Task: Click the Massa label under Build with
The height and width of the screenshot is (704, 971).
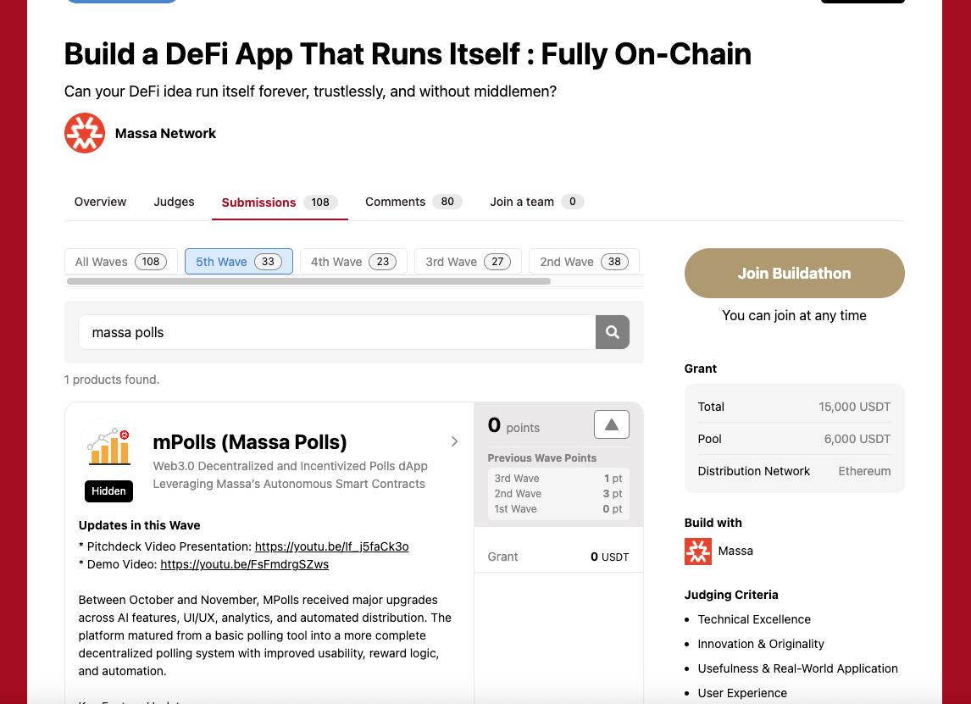Action: tap(735, 551)
